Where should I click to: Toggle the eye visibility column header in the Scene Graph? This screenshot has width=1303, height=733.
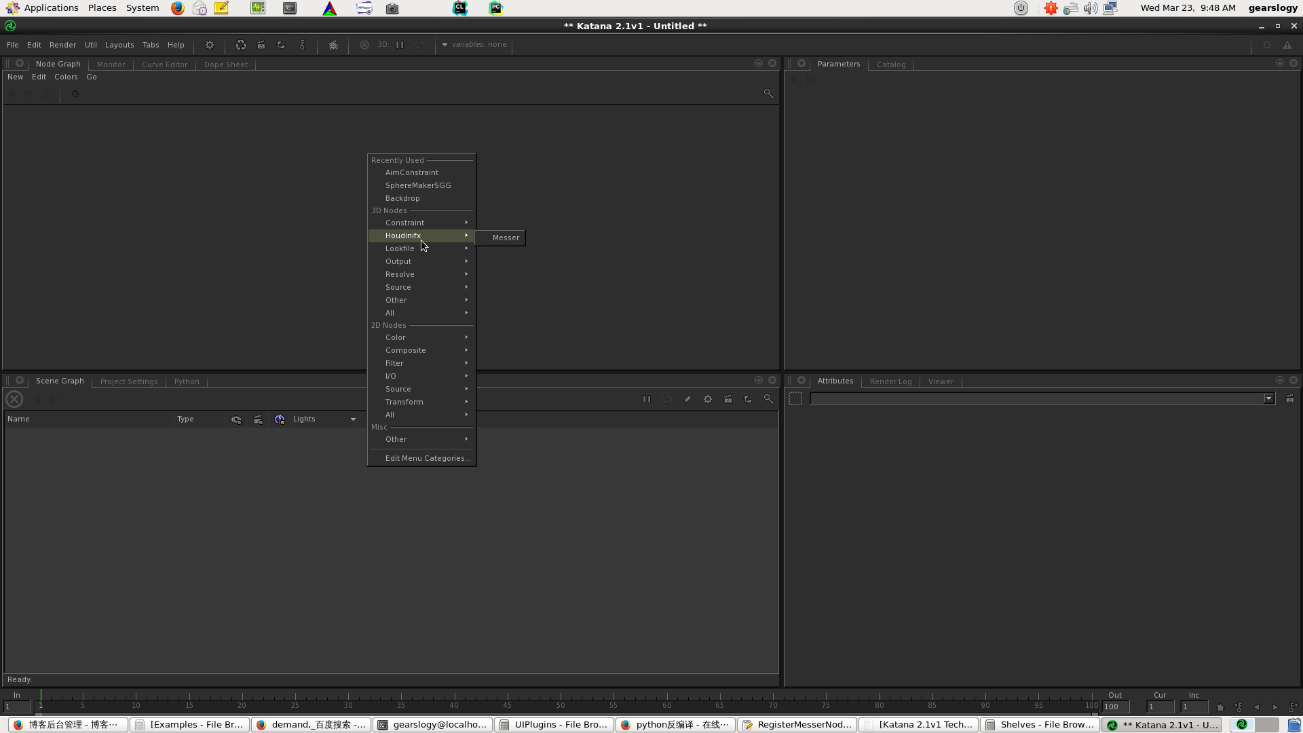point(236,419)
